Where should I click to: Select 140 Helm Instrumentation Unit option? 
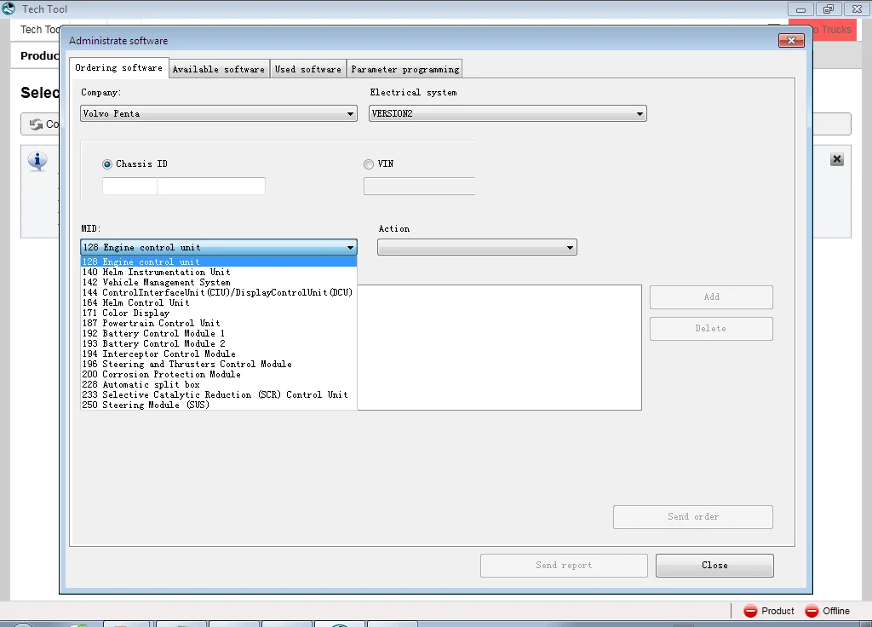point(219,272)
